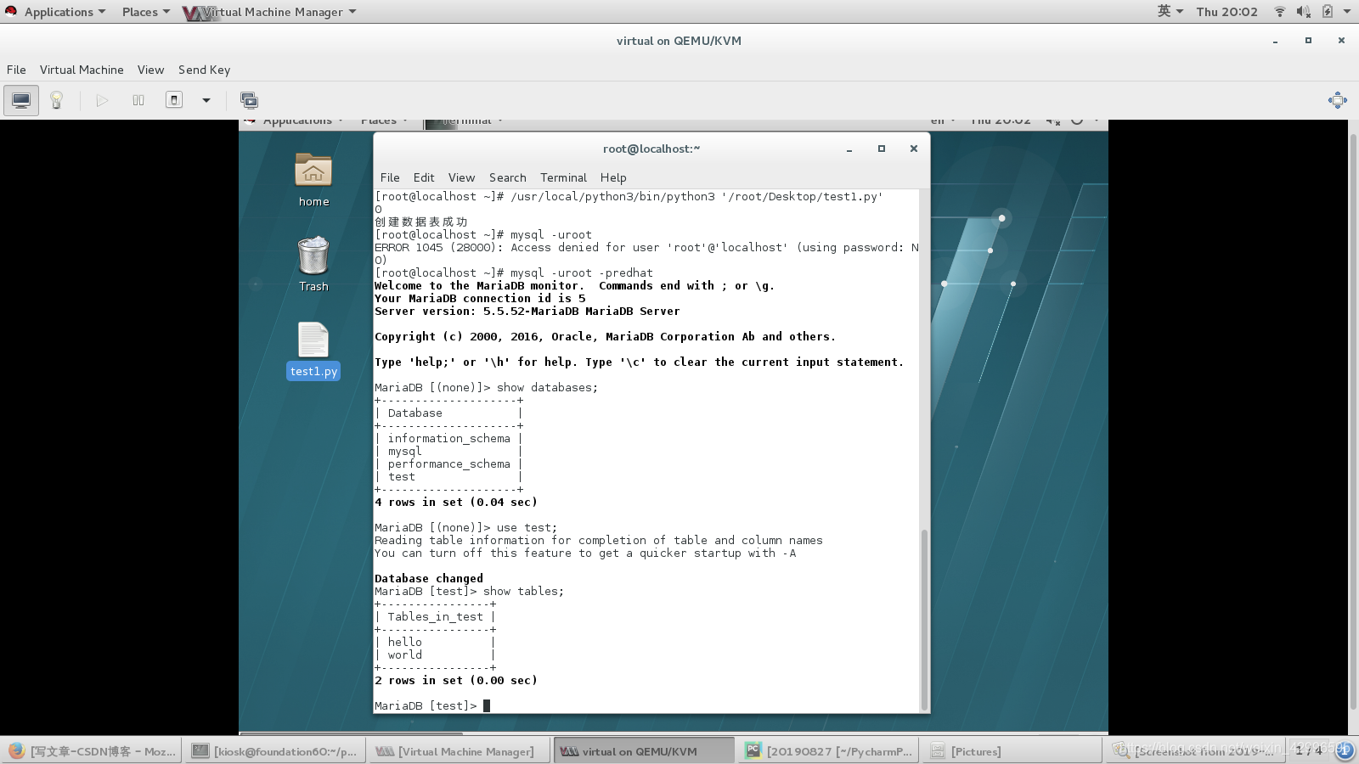Click the muted volume icon
The image size is (1359, 764).
pyautogui.click(x=1303, y=12)
